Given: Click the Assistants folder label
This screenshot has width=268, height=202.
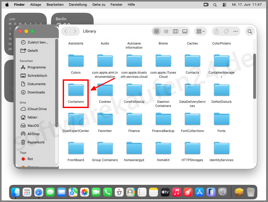Looking at the screenshot, I should click(76, 43).
